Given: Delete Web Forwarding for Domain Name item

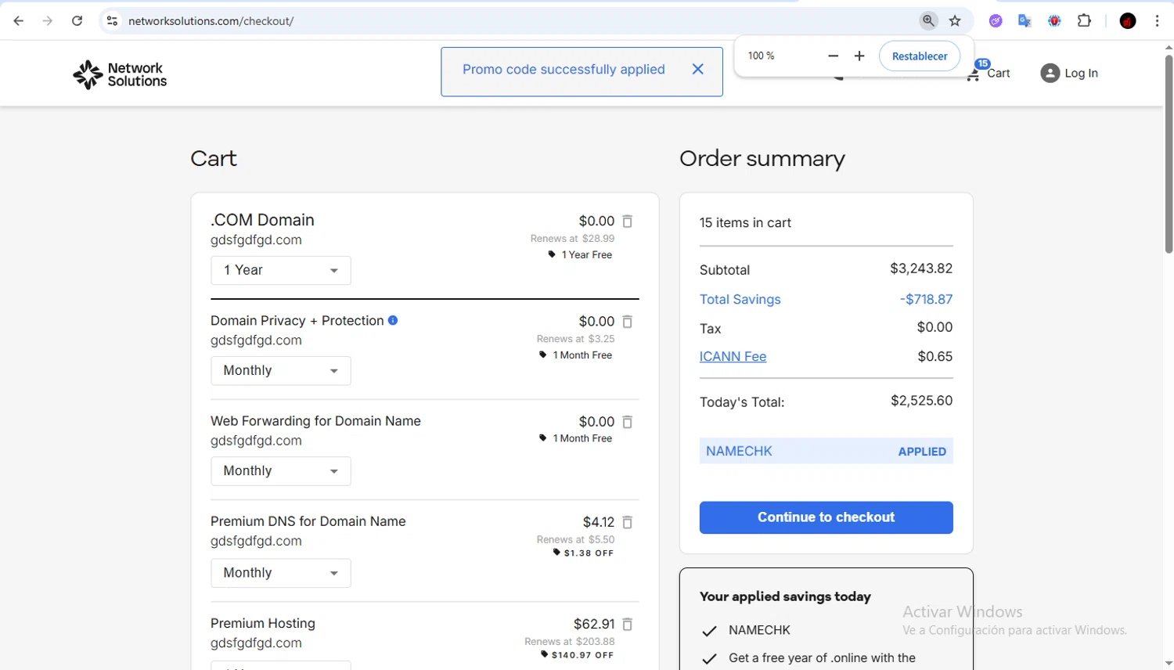Looking at the screenshot, I should click(627, 422).
